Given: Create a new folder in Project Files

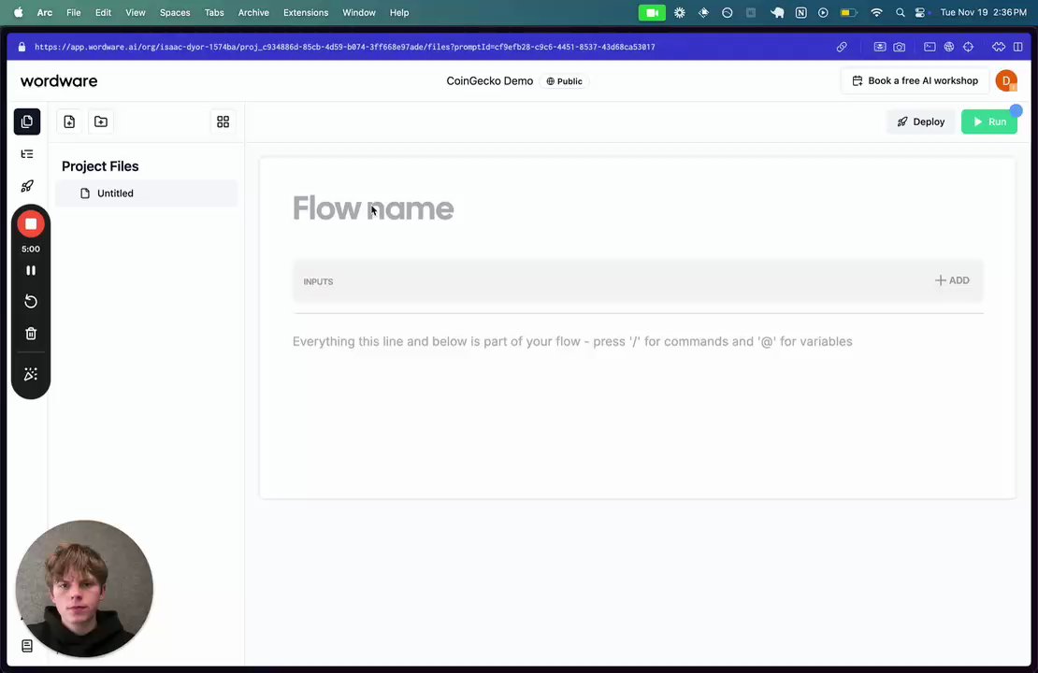Looking at the screenshot, I should click(101, 122).
